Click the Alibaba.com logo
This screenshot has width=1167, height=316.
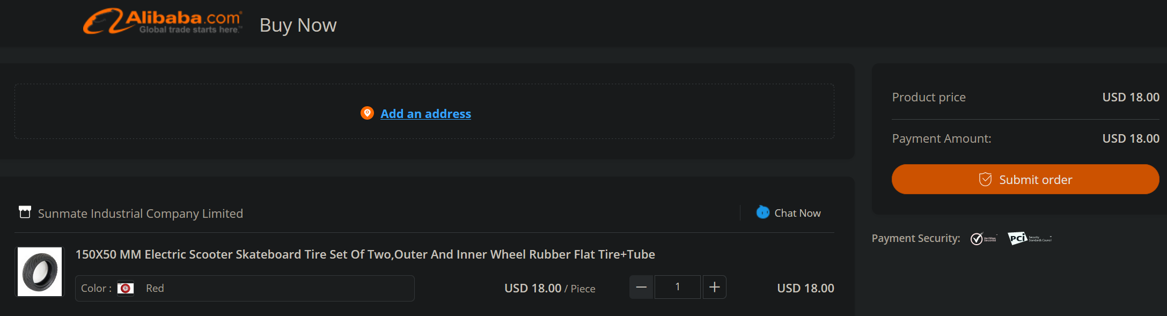[163, 21]
